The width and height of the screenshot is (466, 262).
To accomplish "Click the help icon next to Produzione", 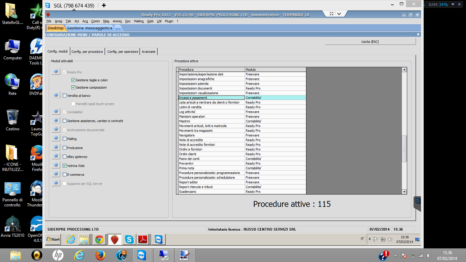I will (56, 147).
